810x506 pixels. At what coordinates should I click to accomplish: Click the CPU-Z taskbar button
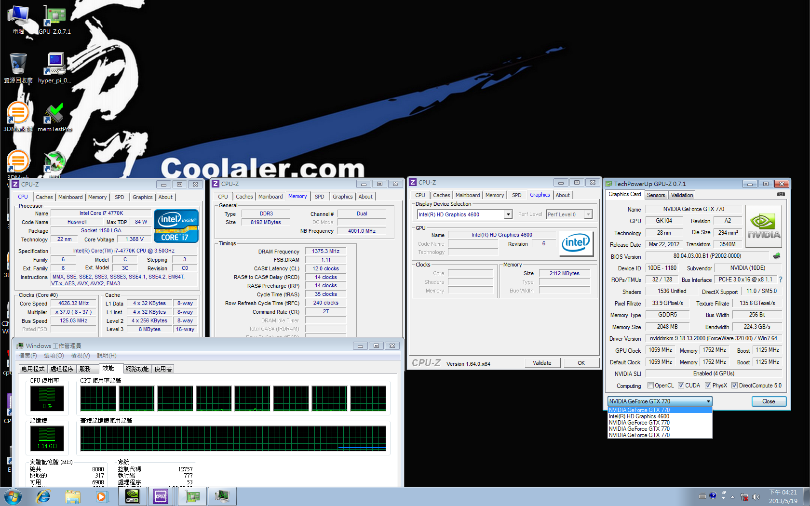tap(161, 496)
